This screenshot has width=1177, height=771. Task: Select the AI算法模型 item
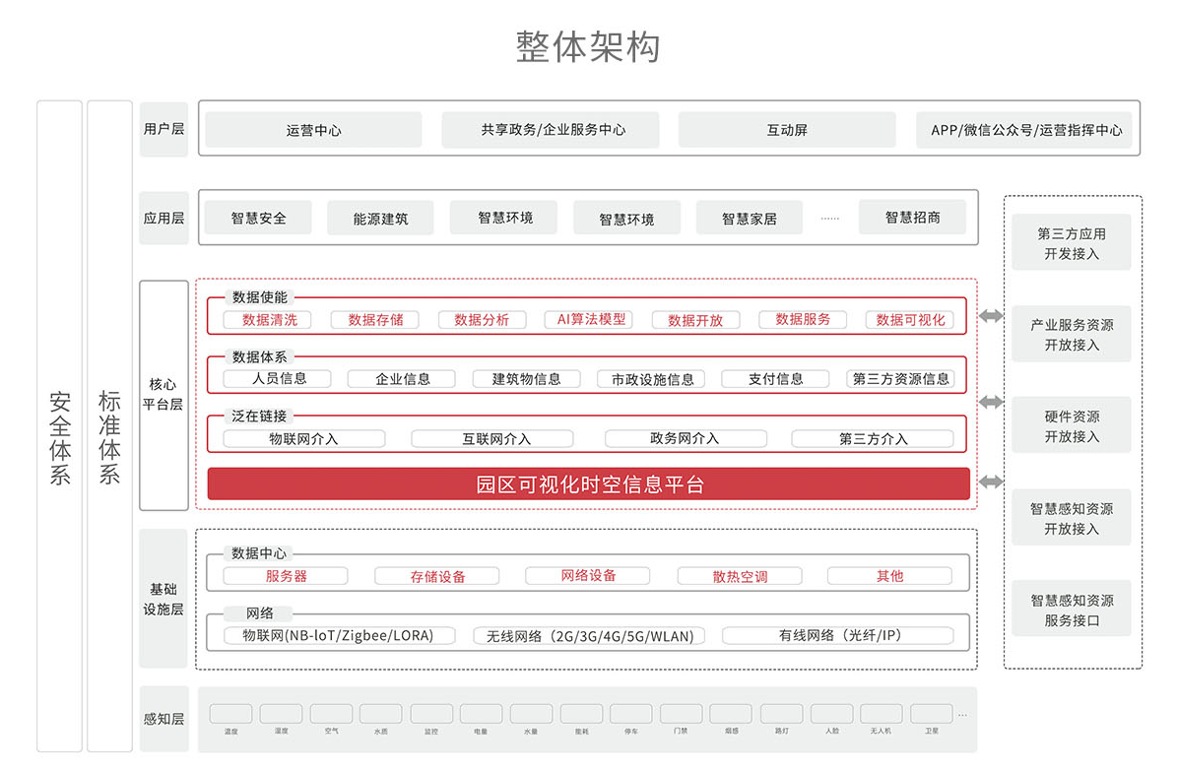(x=591, y=320)
